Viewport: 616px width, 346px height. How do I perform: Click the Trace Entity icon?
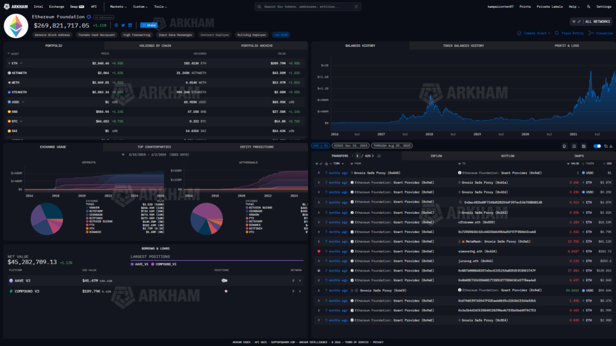[x=557, y=33]
